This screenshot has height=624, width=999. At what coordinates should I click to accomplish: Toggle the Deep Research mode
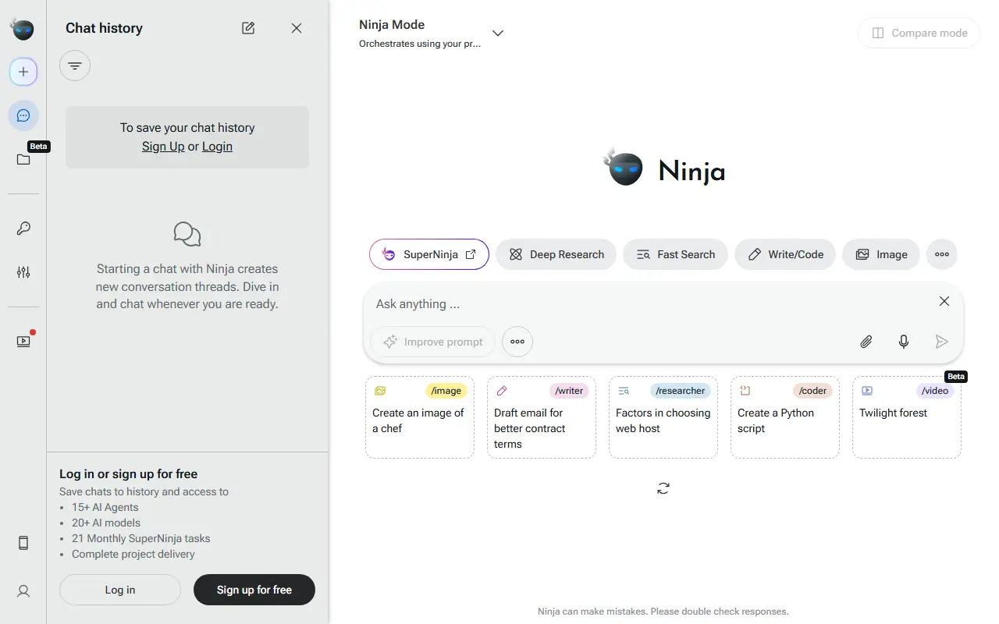pos(556,254)
